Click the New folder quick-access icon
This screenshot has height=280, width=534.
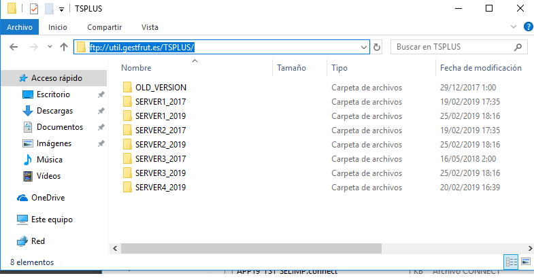click(x=49, y=9)
